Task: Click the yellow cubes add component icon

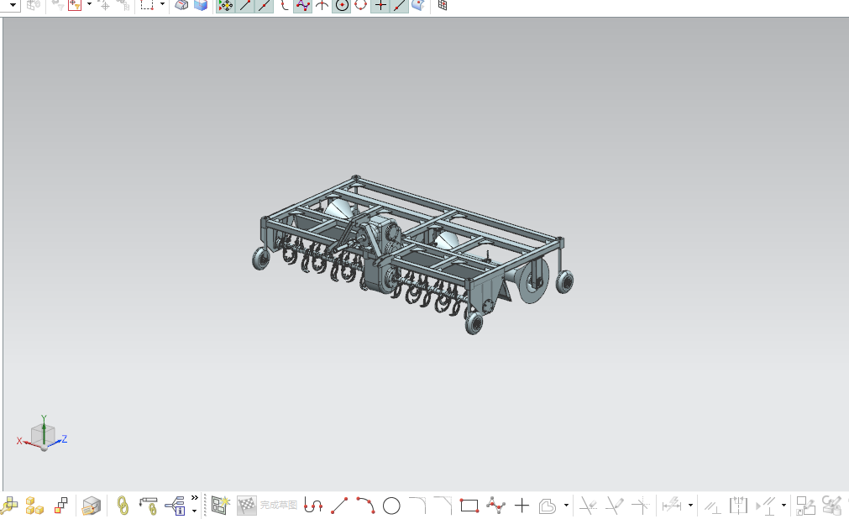Action: [34, 506]
